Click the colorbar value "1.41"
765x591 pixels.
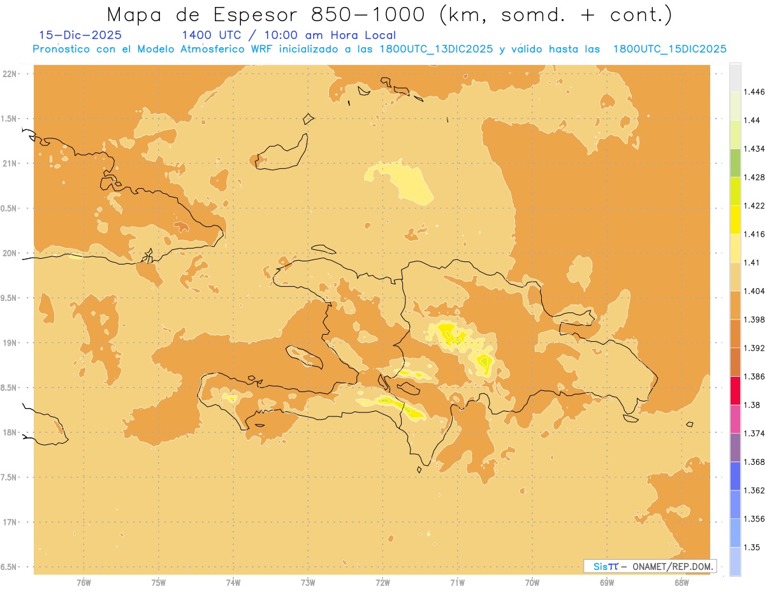pos(752,263)
